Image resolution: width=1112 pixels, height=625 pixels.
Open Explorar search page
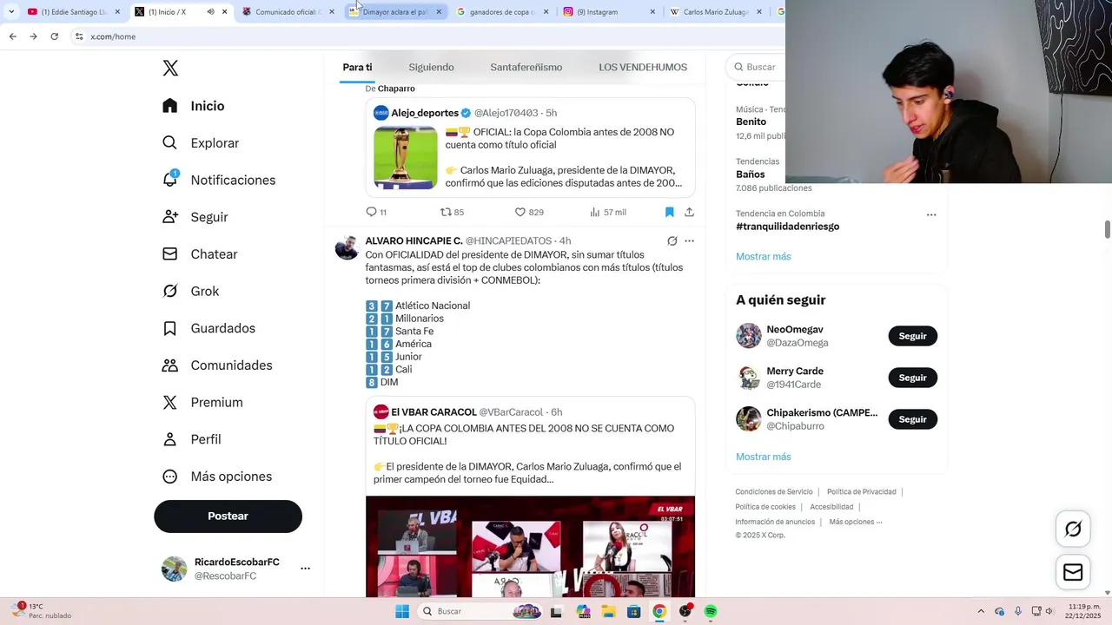point(201,143)
